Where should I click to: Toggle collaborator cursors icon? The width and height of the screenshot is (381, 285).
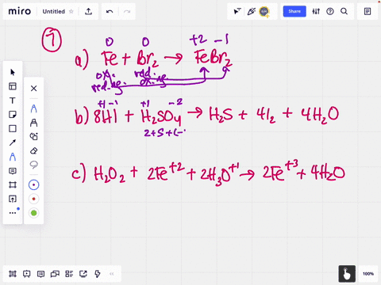pos(237,11)
